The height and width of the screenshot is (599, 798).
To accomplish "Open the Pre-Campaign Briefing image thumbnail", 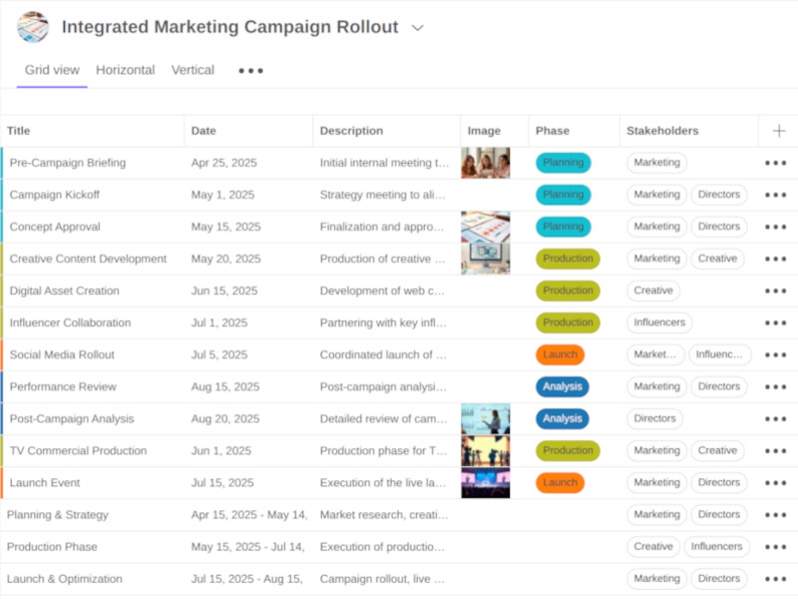I will [x=485, y=163].
